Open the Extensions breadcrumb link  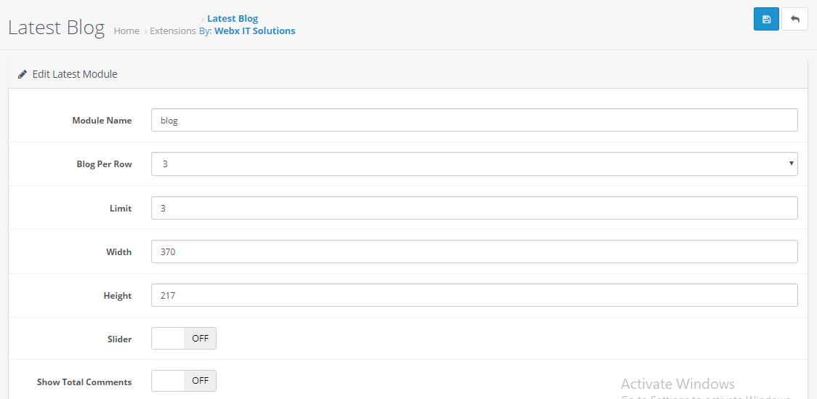(172, 31)
